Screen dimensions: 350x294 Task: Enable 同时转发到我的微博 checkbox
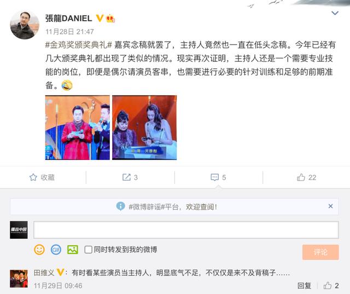pos(88,250)
